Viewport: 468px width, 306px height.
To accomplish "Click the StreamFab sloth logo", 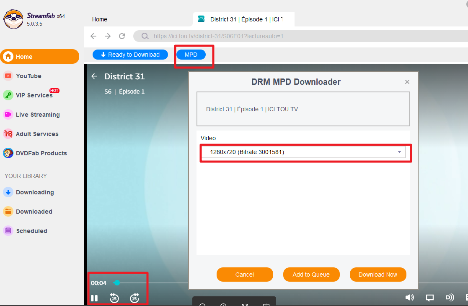I will point(13,19).
